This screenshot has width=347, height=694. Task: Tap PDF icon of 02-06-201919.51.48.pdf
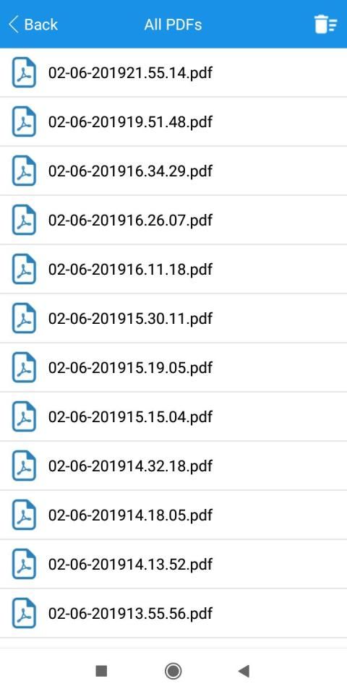coord(24,121)
